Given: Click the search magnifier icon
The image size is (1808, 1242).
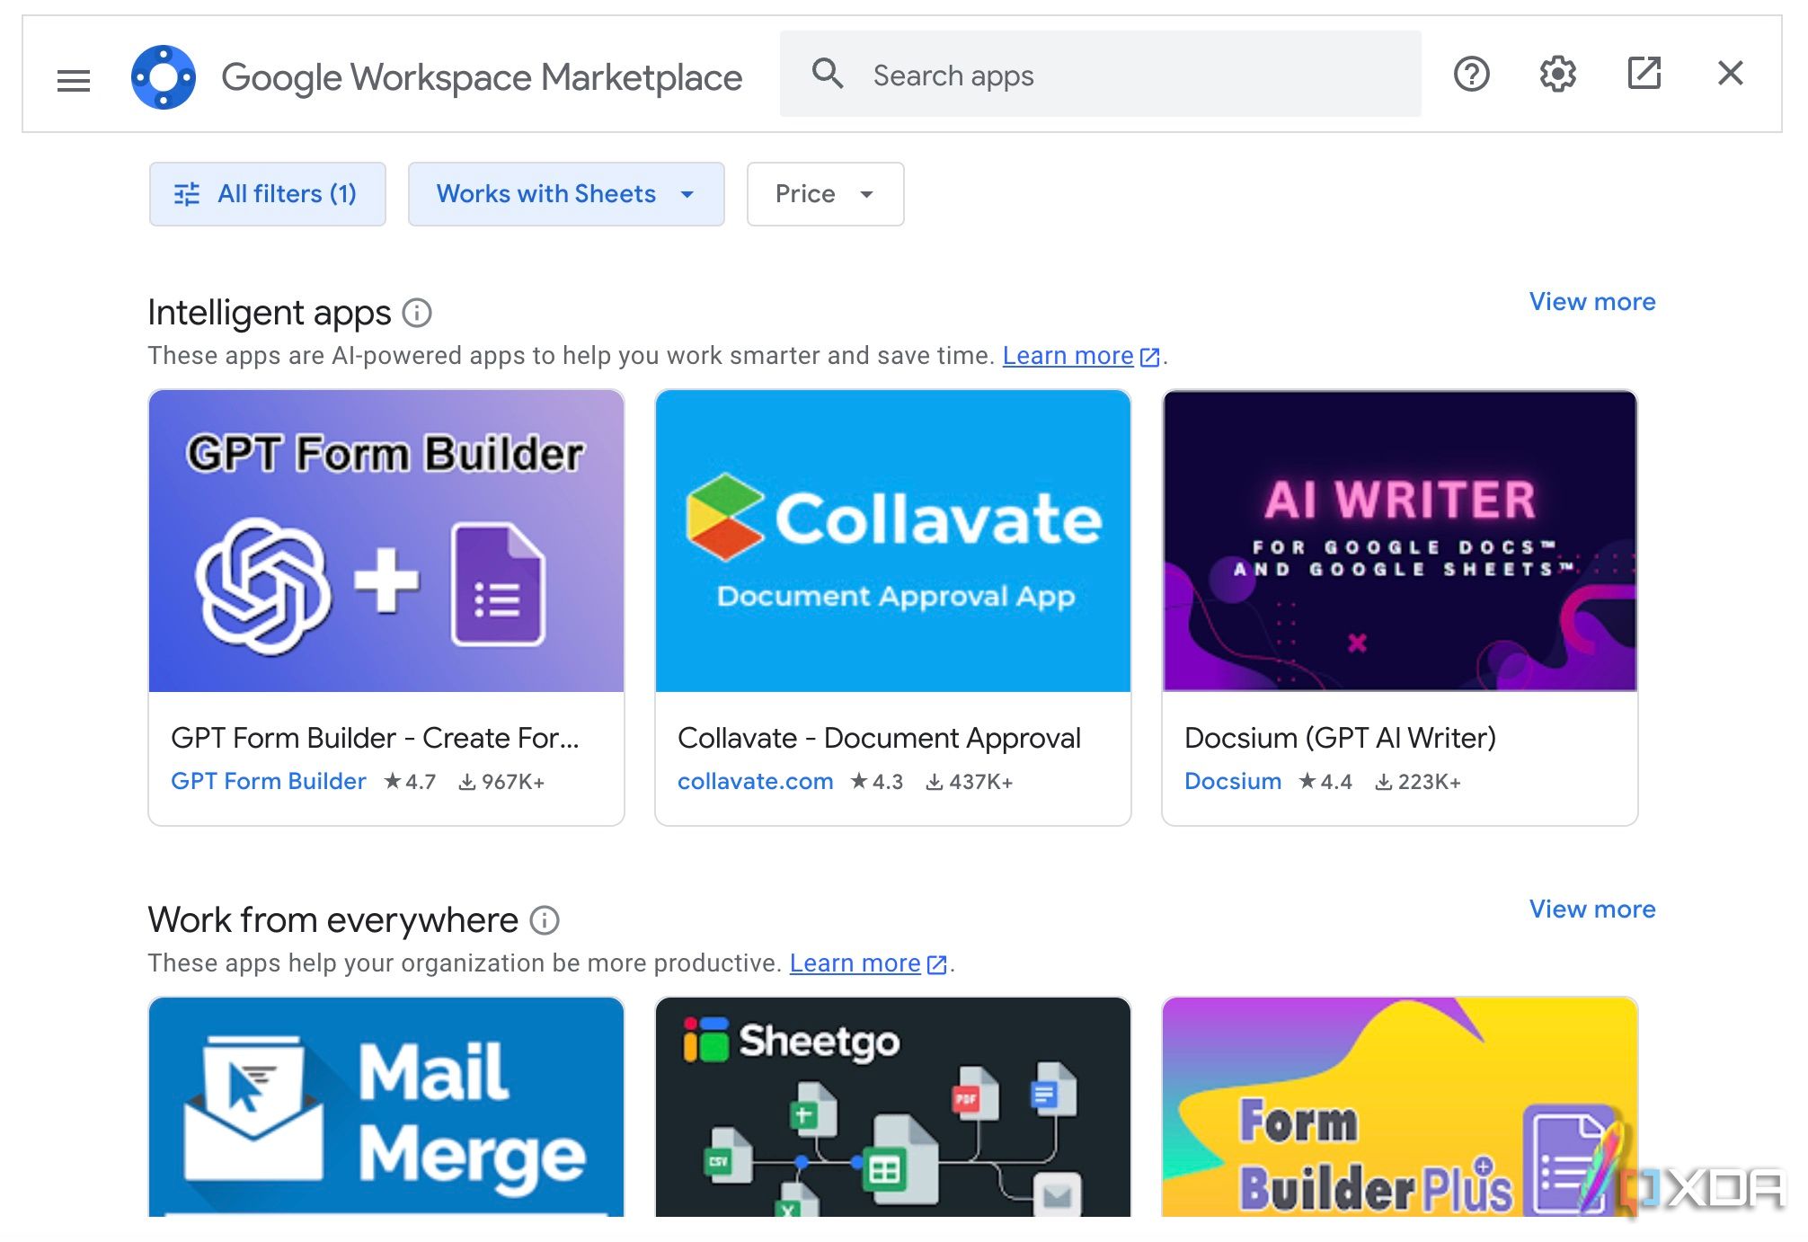Looking at the screenshot, I should [827, 74].
